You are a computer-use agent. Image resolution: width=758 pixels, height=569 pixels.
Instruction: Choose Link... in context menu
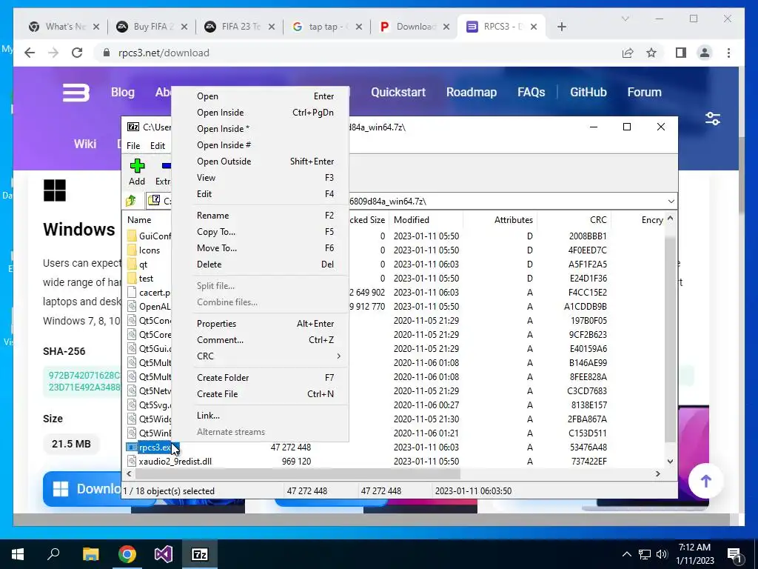click(x=260, y=416)
